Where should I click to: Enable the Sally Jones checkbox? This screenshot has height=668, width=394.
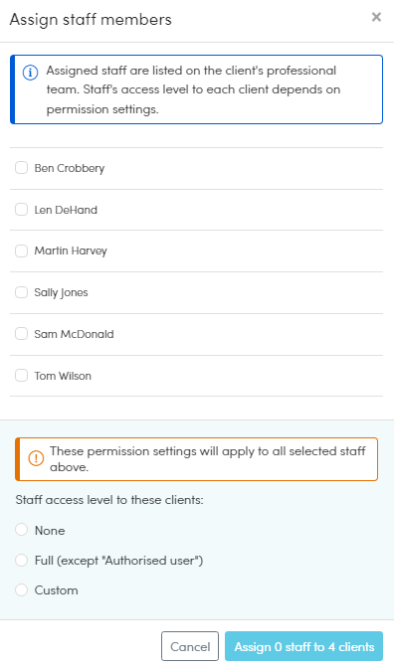[x=21, y=292]
